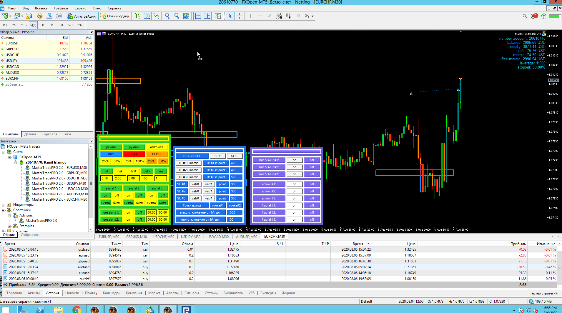The image size is (562, 313).
Task: Open the Сервис menu
Action: point(80,8)
